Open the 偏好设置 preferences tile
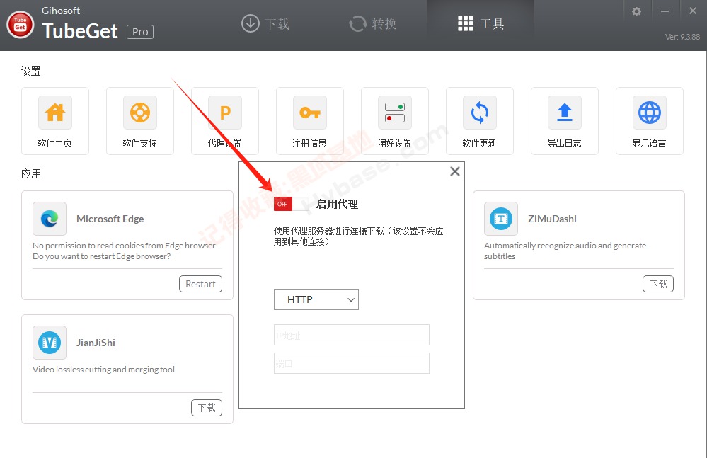Image resolution: width=707 pixels, height=458 pixels. (394, 121)
